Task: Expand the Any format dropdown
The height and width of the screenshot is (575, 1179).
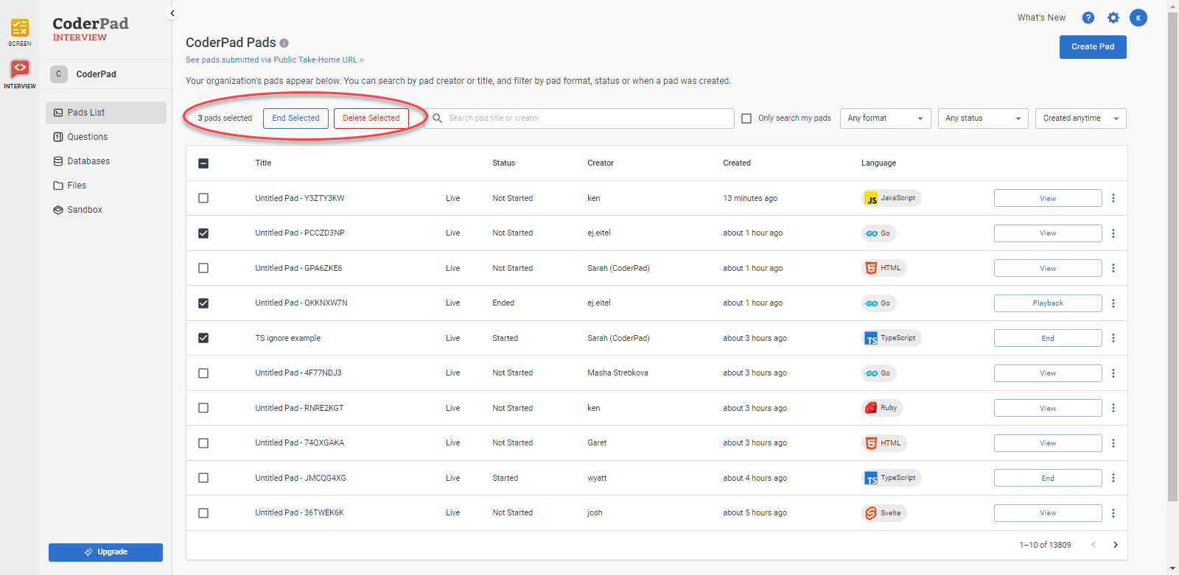Action: tap(885, 119)
